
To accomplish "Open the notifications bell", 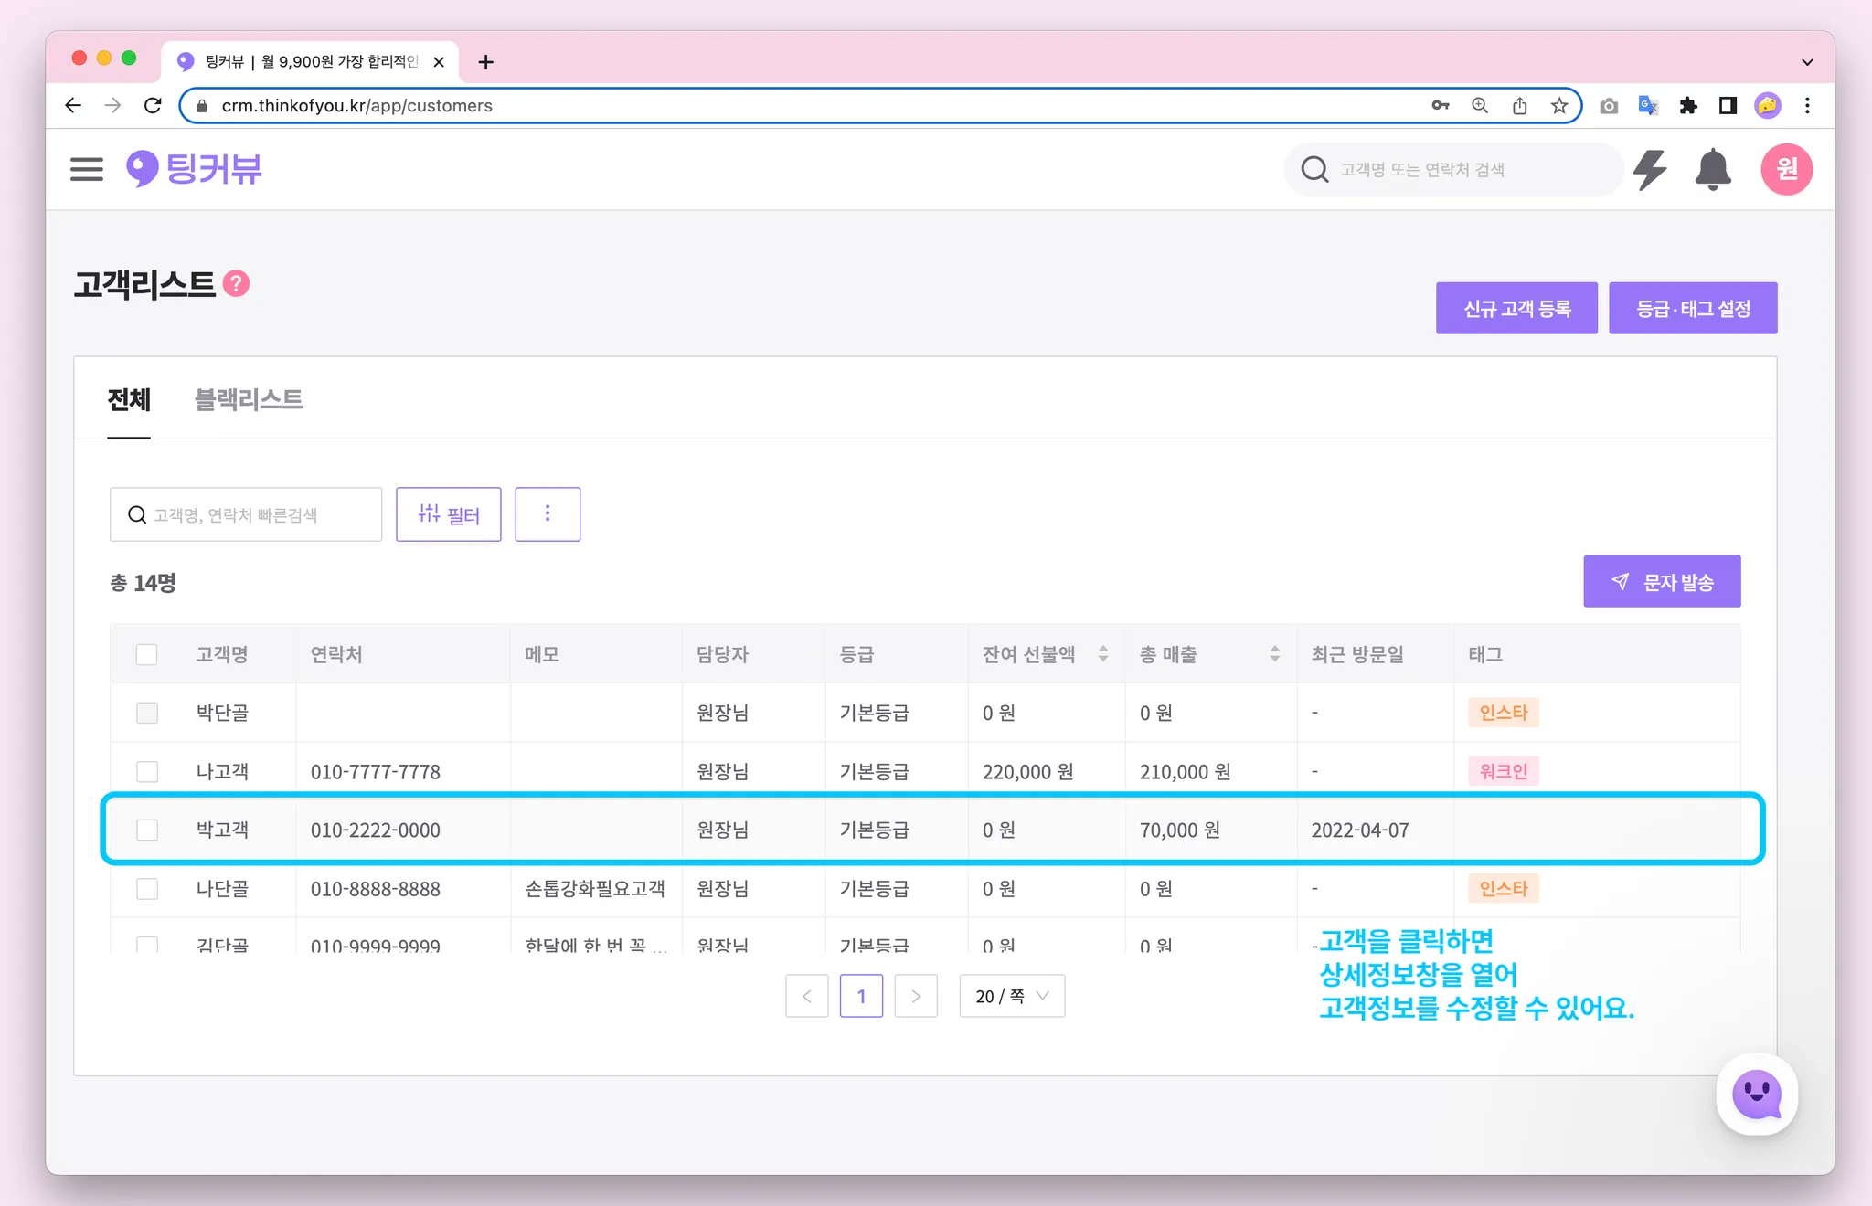I will [x=1713, y=169].
